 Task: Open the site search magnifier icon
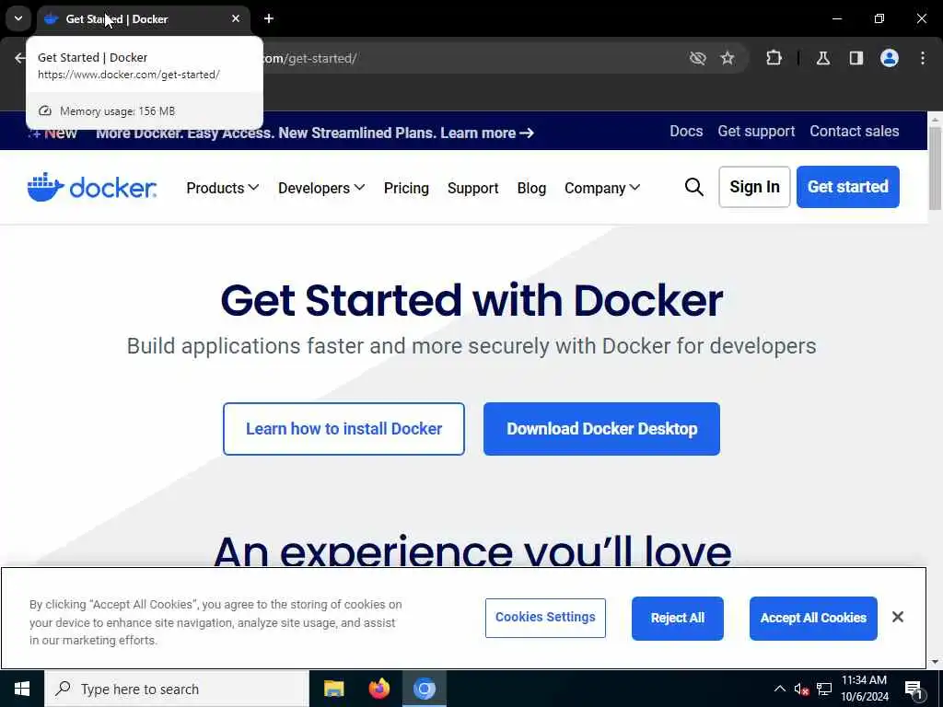tap(694, 187)
